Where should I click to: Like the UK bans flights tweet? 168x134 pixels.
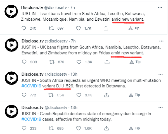(79, 62)
